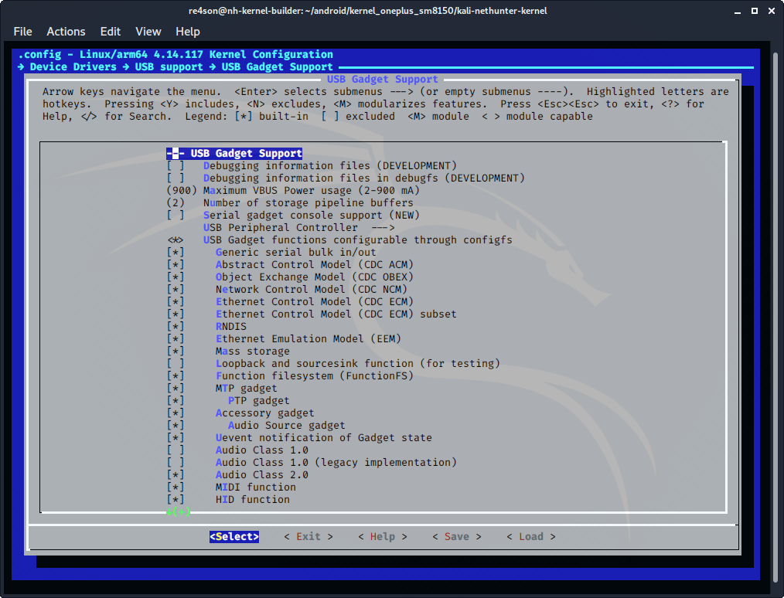The image size is (784, 598).
Task: Open the File menu
Action: coord(23,32)
